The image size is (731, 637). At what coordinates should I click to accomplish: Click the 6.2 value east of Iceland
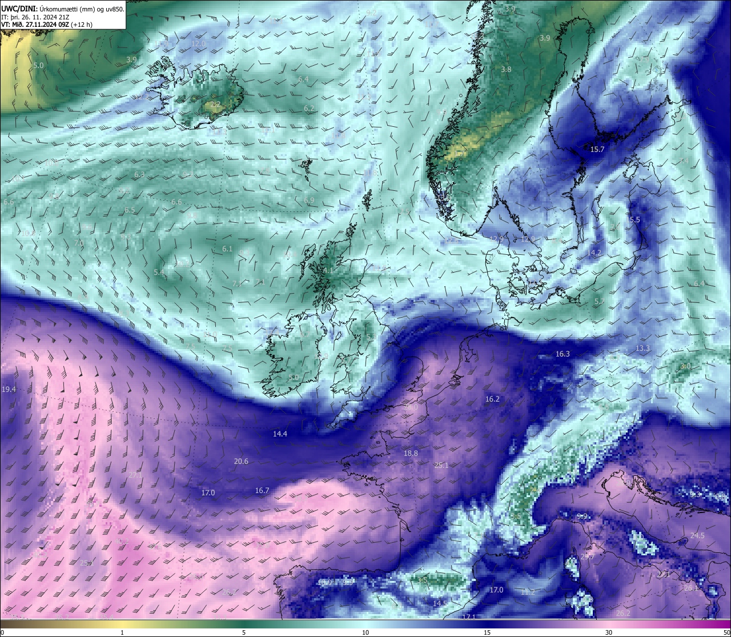309,109
